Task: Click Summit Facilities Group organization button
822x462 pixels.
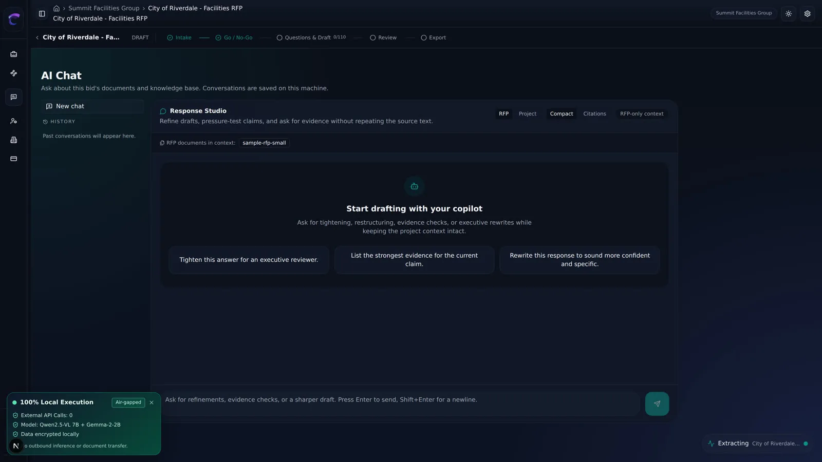Action: click(x=743, y=13)
